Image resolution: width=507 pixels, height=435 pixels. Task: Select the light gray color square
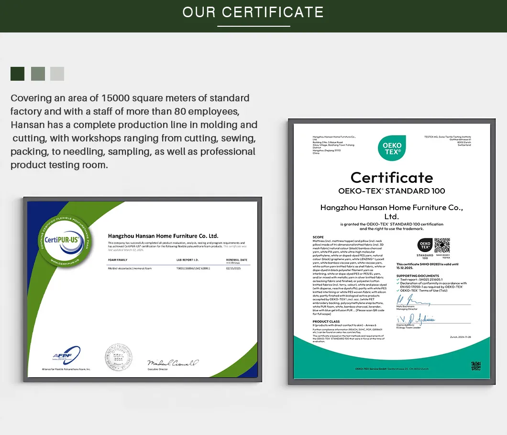click(x=57, y=74)
